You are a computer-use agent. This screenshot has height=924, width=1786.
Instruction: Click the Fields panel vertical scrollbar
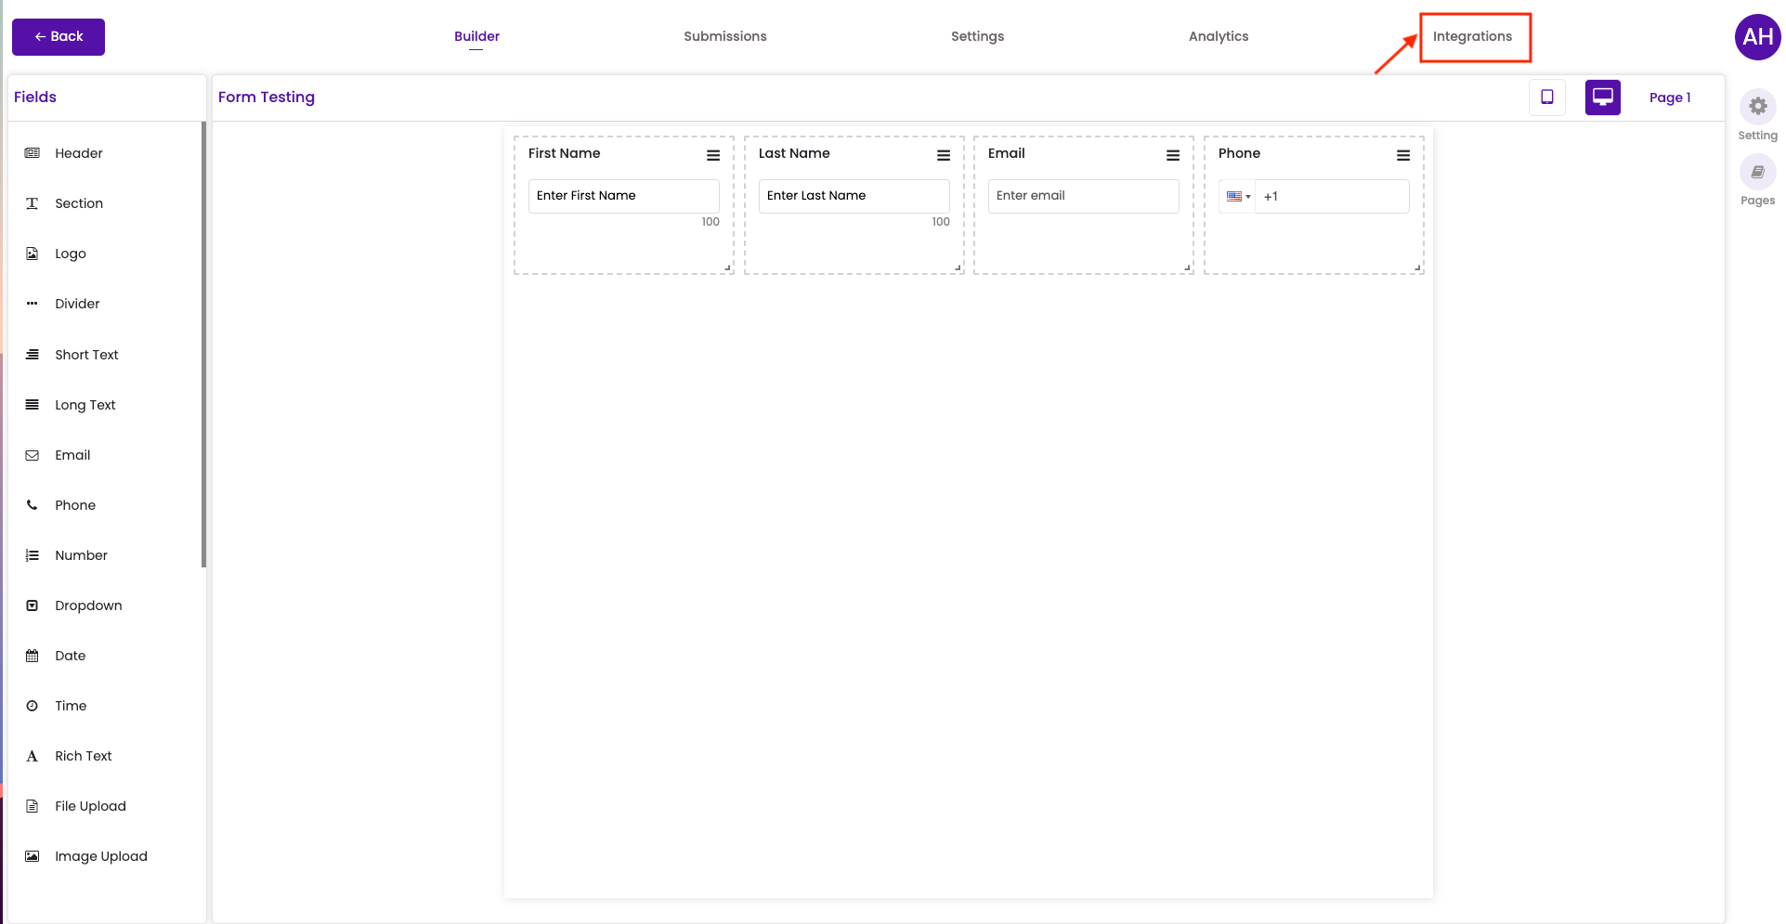(203, 344)
